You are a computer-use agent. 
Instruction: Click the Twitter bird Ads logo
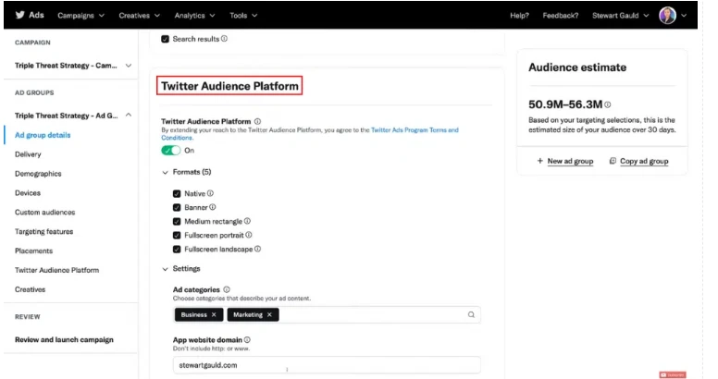30,15
